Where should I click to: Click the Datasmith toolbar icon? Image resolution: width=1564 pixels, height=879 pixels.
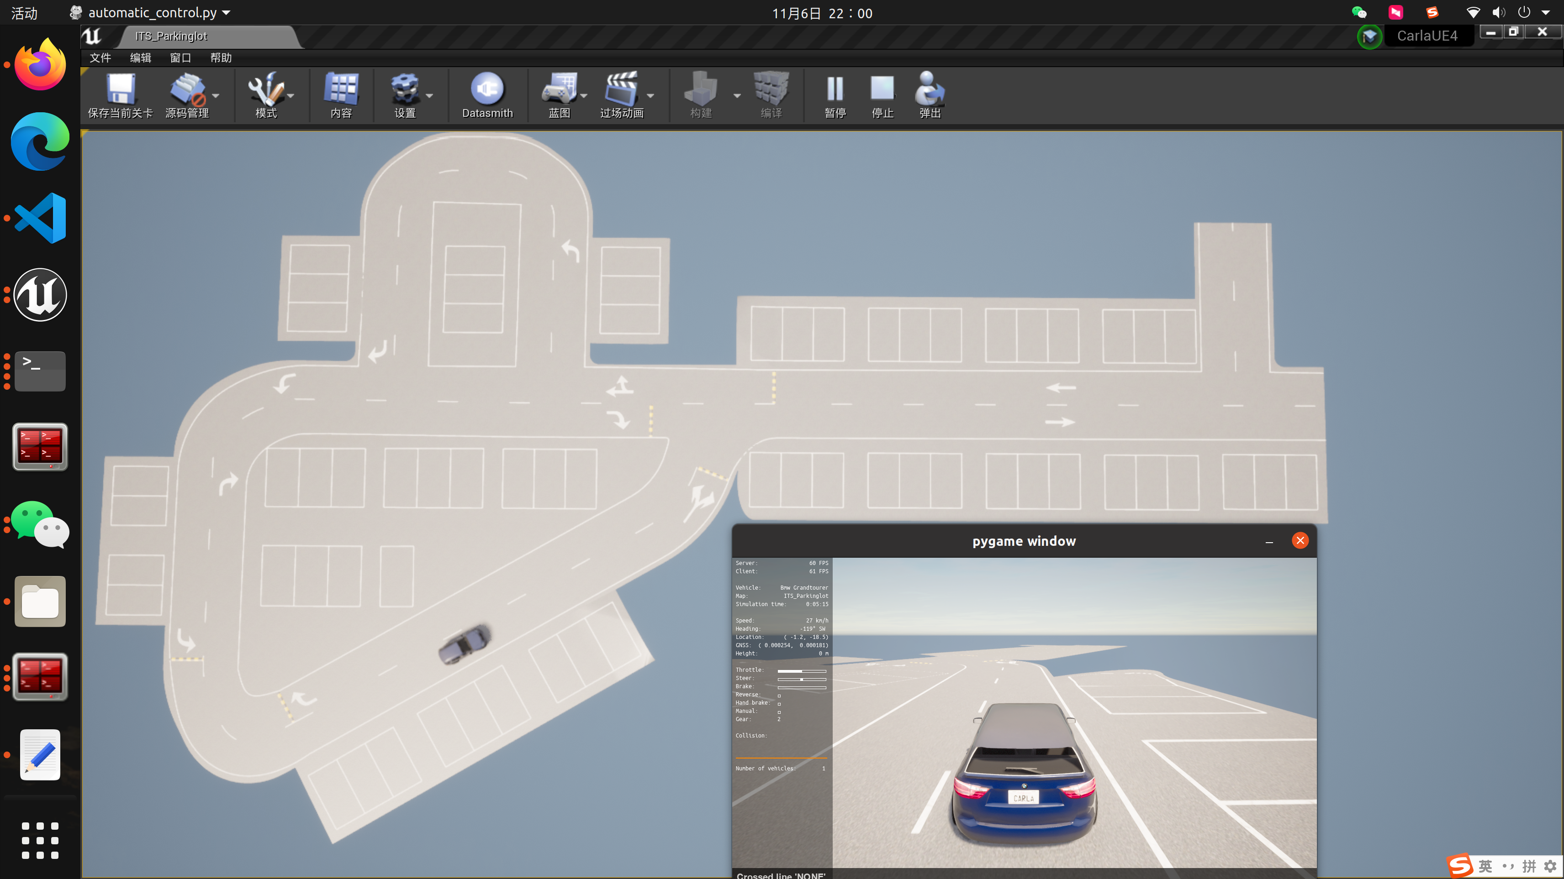[487, 89]
